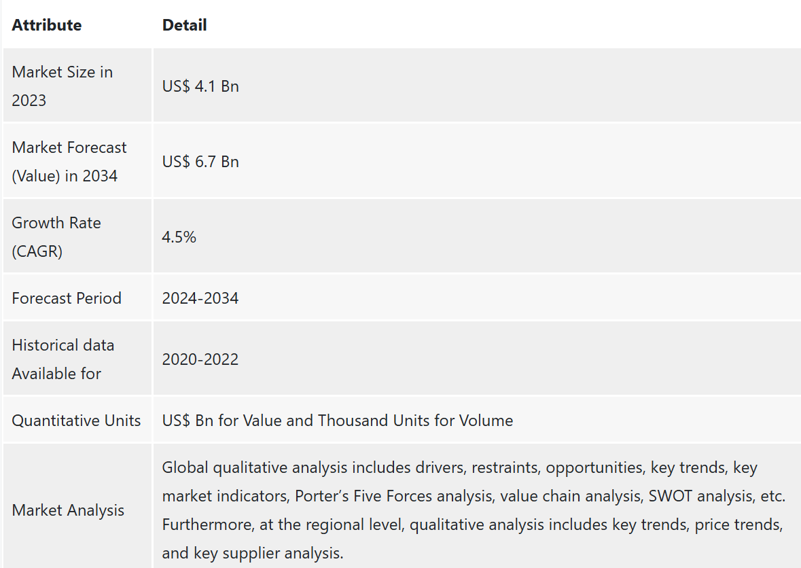Select US$ Bn for Value and Thousand Units text

pos(337,421)
